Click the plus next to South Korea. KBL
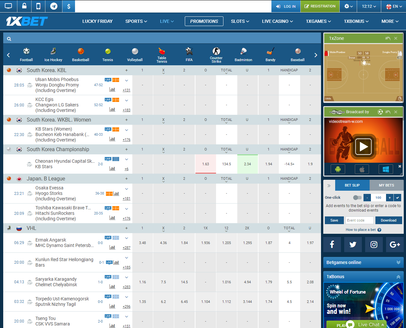The image size is (406, 328). click(x=127, y=70)
